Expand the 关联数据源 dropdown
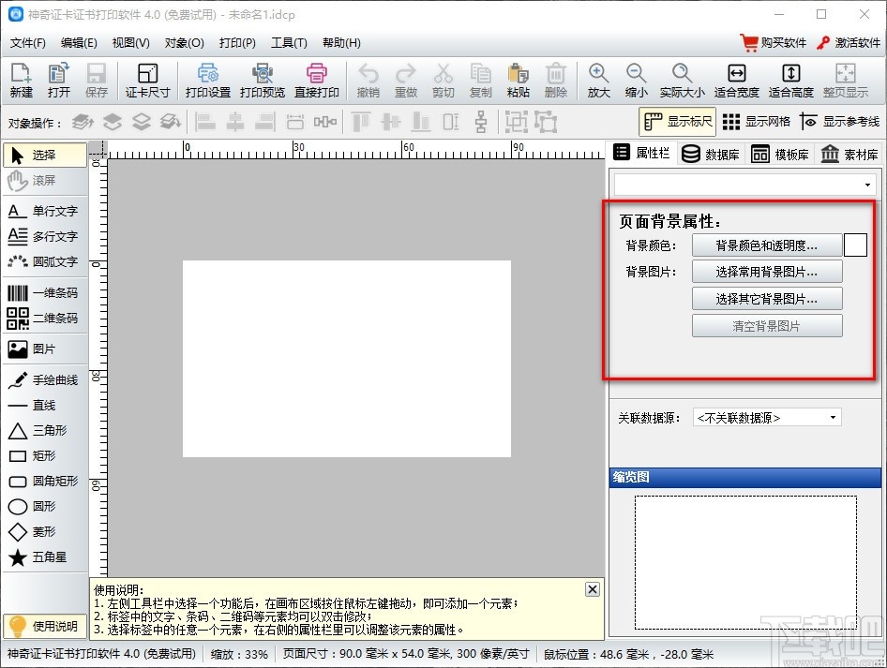This screenshot has height=668, width=887. tap(767, 418)
